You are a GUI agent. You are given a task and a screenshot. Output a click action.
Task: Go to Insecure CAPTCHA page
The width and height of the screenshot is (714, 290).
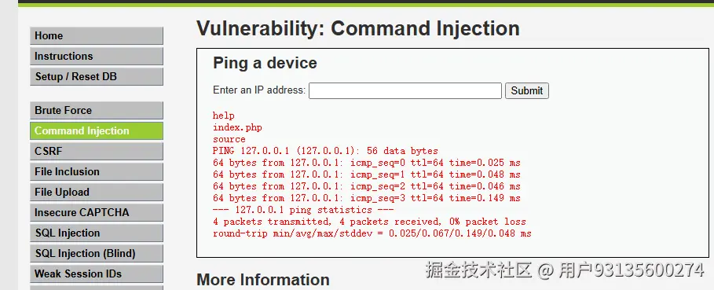coord(97,212)
